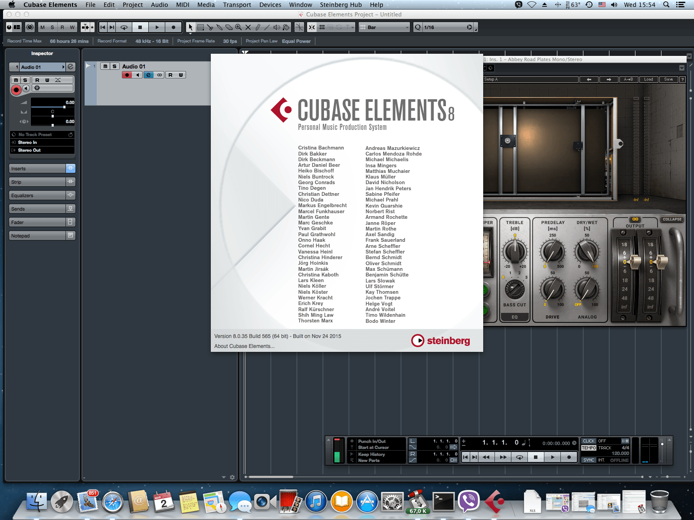
Task: Click the pan slider handle in Inspector
Action: click(52, 116)
